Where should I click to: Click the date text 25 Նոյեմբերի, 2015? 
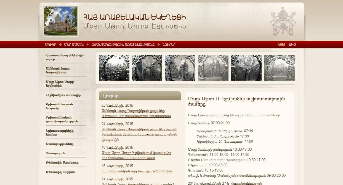(117, 105)
